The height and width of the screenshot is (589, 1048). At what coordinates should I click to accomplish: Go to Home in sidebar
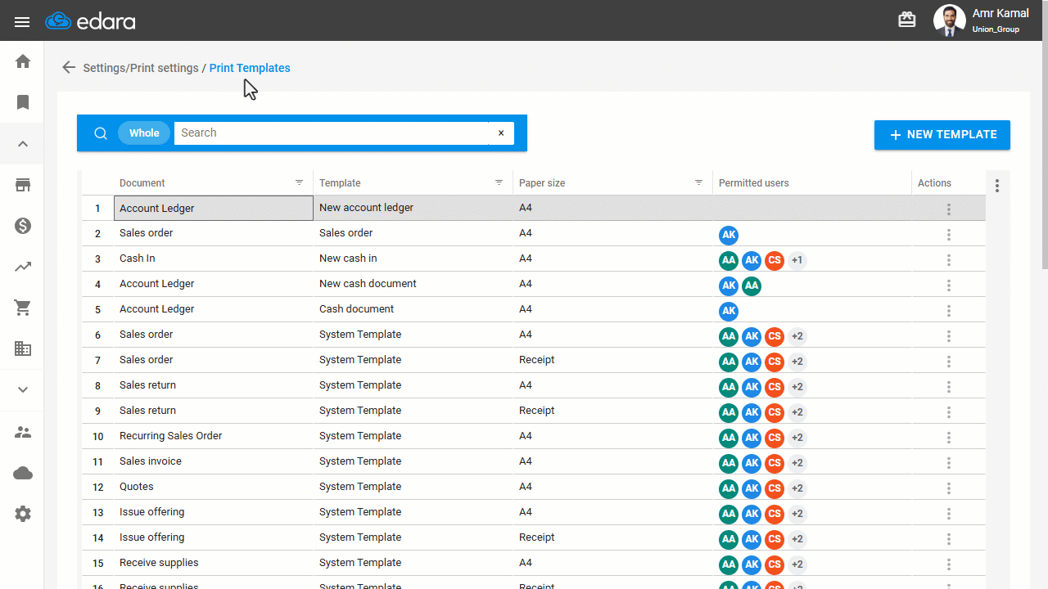point(23,61)
